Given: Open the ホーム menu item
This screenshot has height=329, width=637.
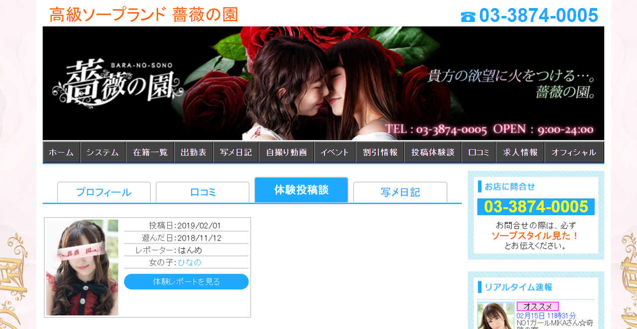Looking at the screenshot, I should pyautogui.click(x=62, y=152).
